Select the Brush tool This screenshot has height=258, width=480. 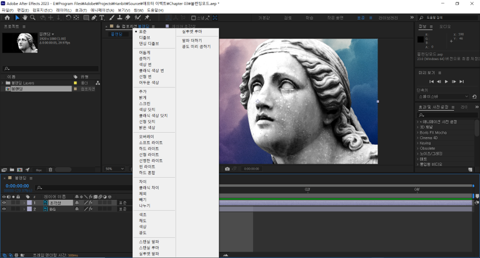112,18
